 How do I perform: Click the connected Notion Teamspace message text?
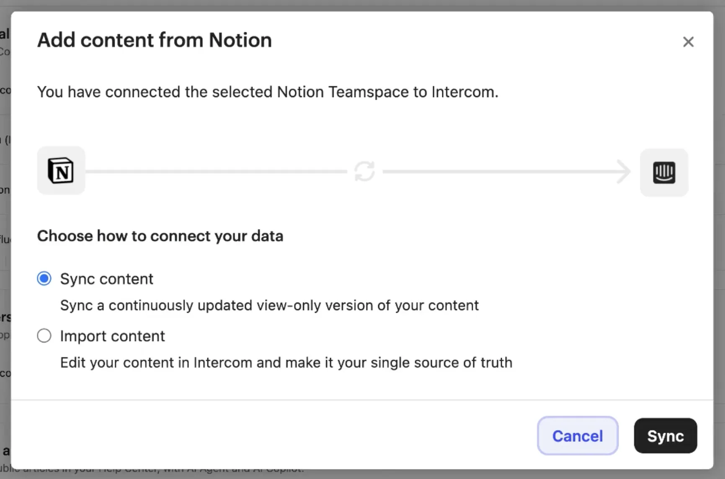268,92
